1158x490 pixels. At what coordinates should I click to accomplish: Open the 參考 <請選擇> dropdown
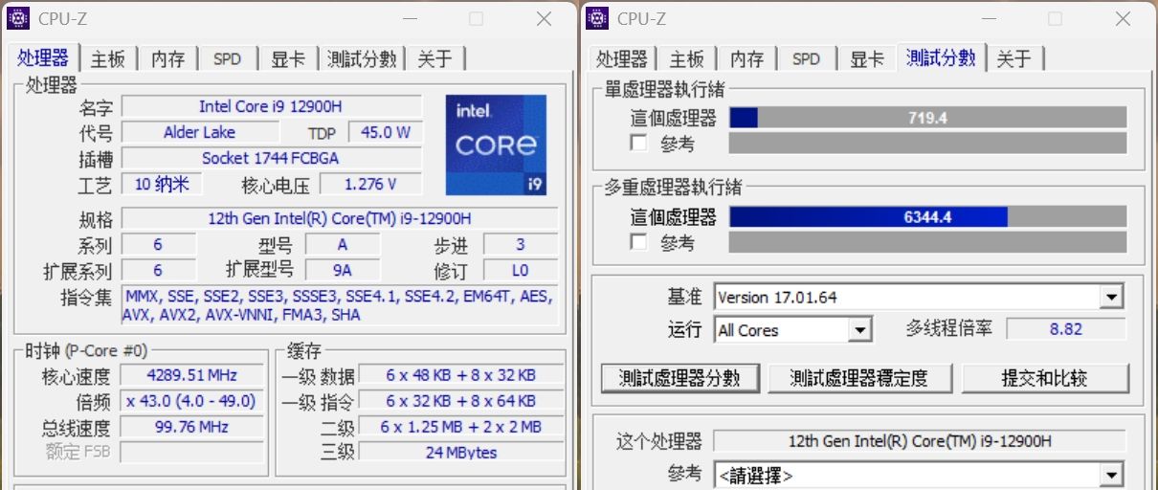pos(1111,475)
